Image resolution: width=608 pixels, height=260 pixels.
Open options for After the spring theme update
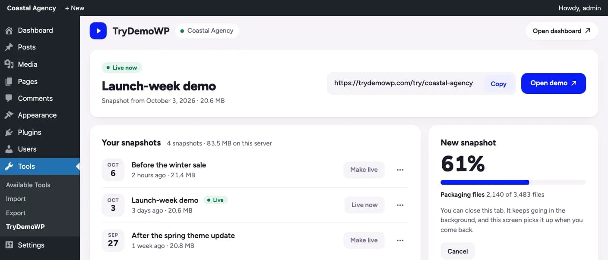(400, 240)
